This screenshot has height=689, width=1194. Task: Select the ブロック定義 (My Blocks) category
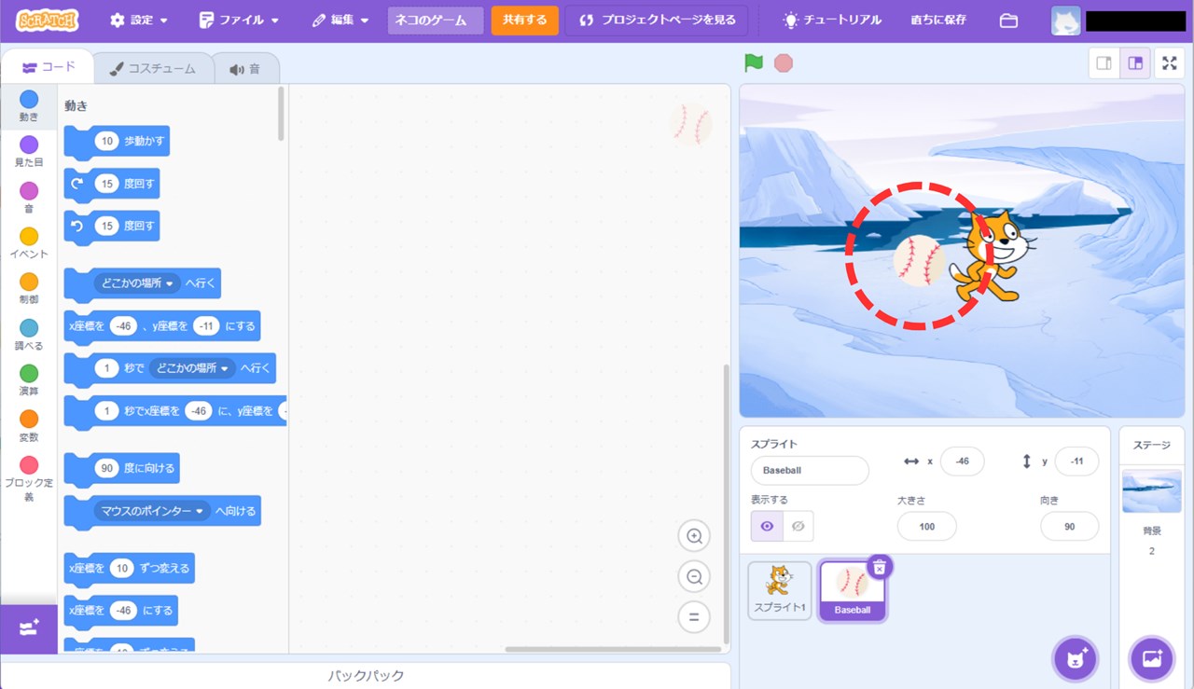pos(29,478)
